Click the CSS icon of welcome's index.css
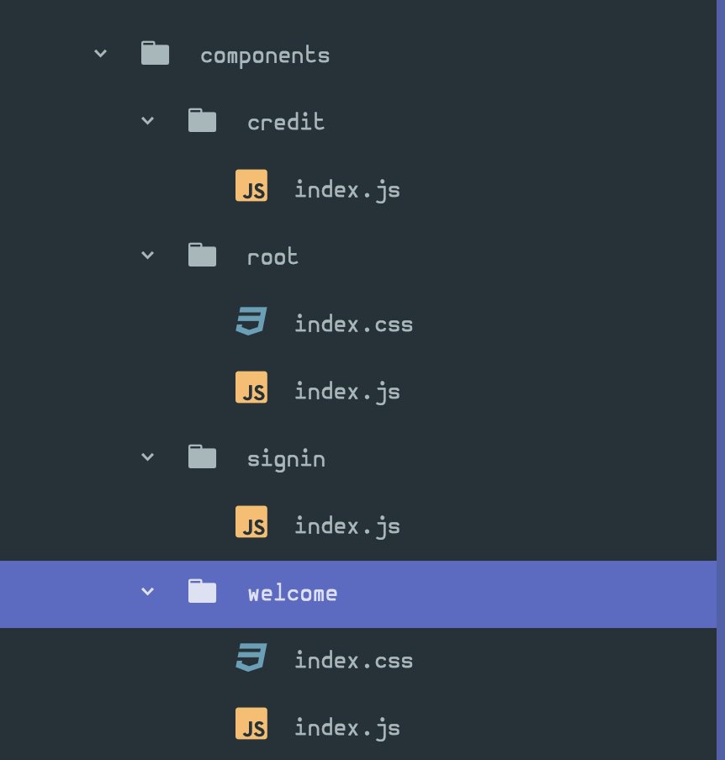725x760 pixels. [x=251, y=659]
